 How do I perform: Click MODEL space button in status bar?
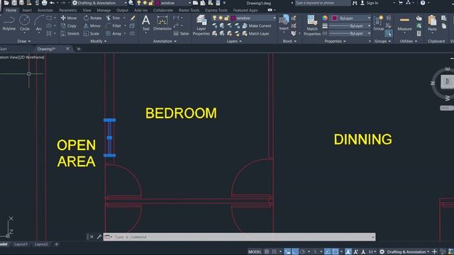point(255,251)
